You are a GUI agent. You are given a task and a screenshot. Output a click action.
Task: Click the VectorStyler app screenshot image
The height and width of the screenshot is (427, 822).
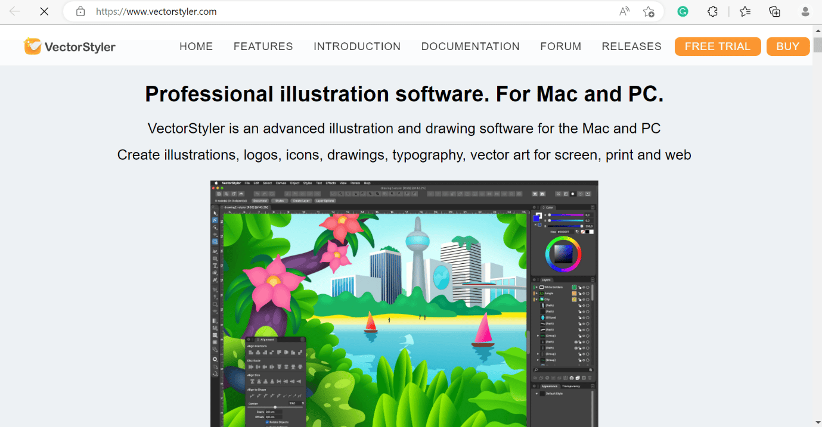pos(404,304)
